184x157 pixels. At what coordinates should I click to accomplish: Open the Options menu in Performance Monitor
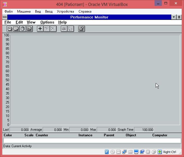coord(47,22)
